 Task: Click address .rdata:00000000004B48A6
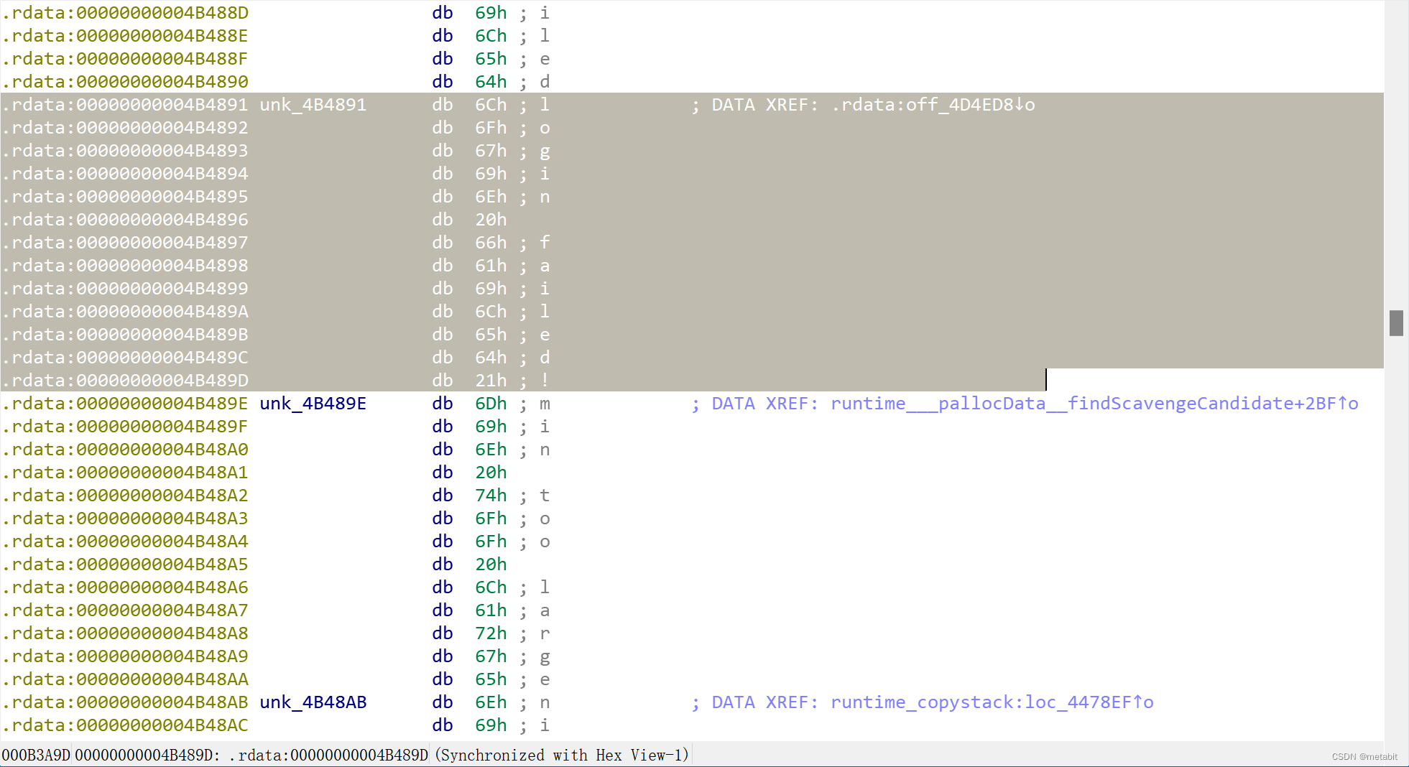click(125, 587)
